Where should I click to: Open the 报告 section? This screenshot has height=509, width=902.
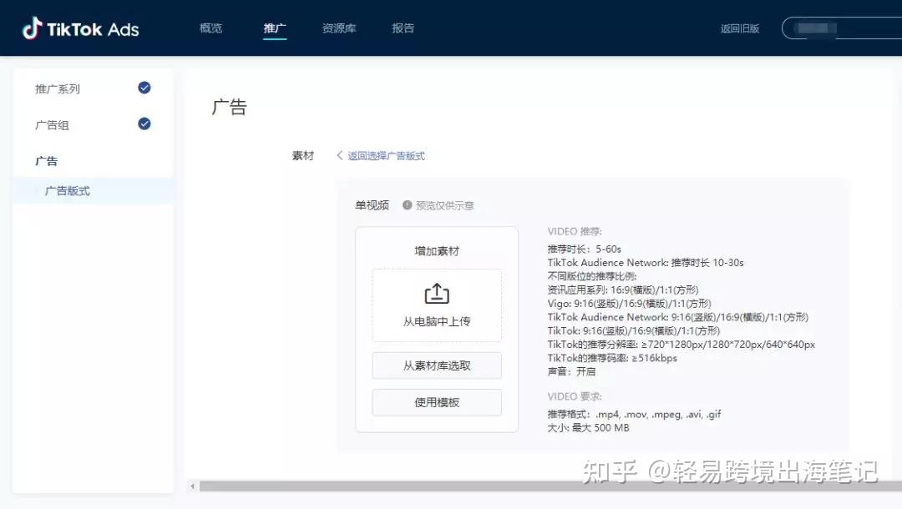pyautogui.click(x=403, y=28)
